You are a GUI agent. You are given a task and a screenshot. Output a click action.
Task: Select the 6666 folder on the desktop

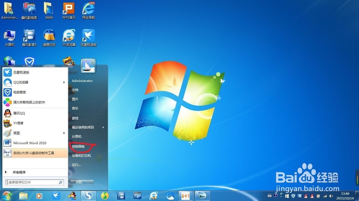[49, 10]
